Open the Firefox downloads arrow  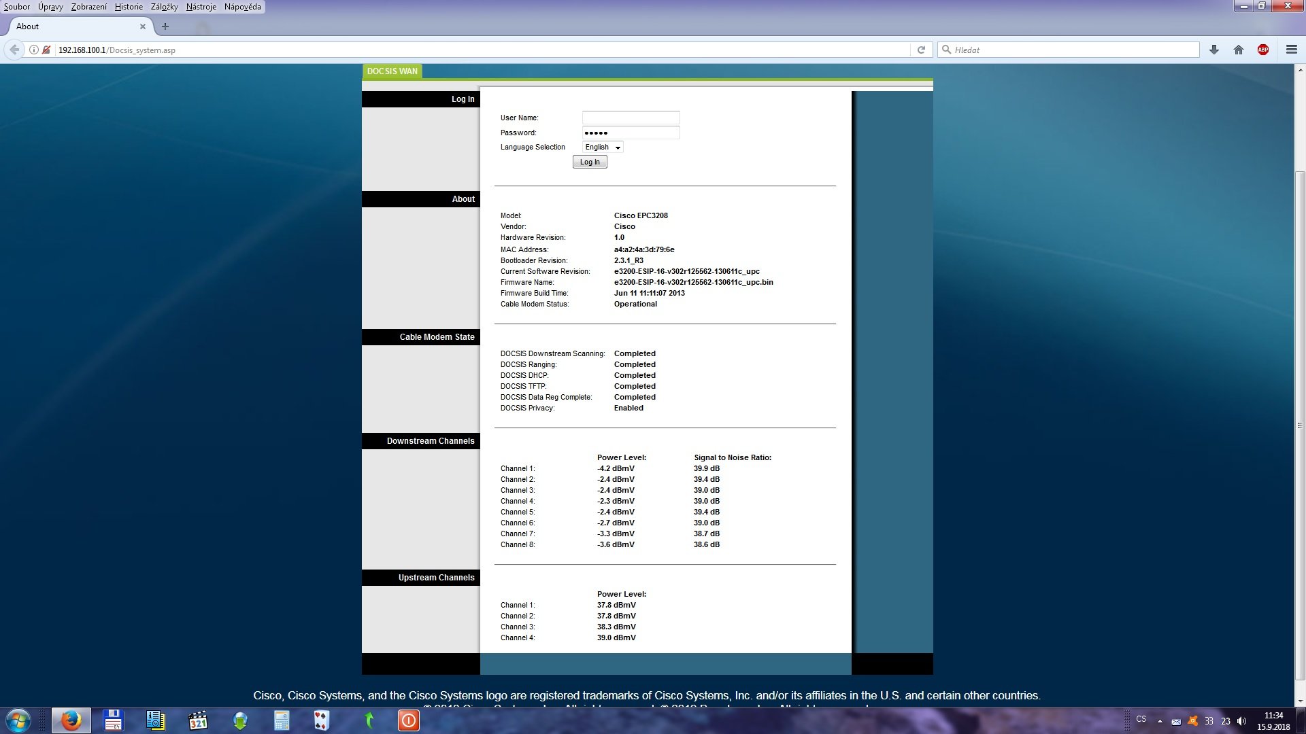tap(1214, 50)
